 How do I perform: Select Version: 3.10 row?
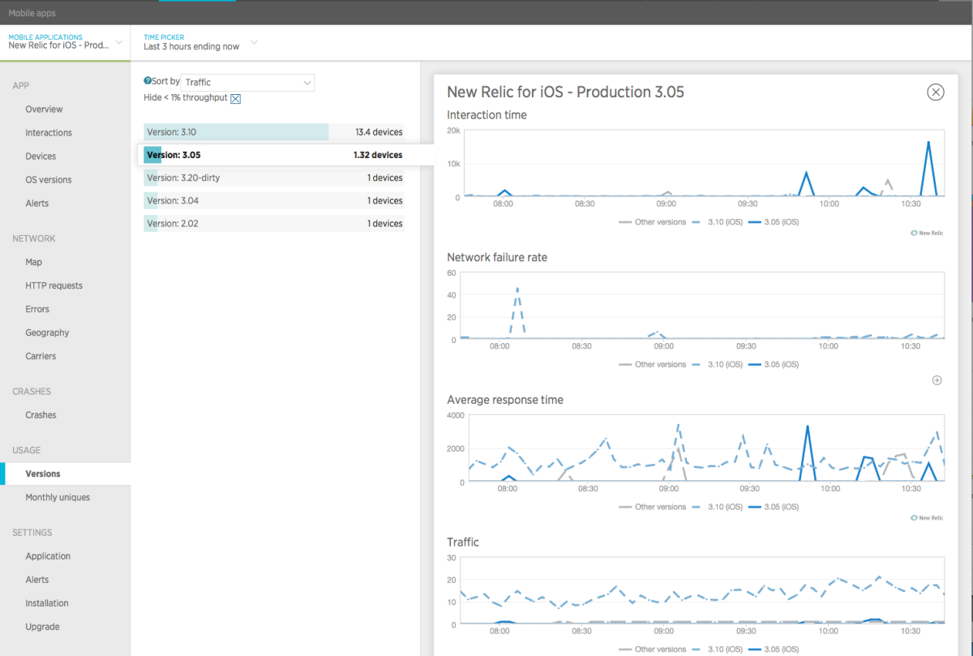pyautogui.click(x=274, y=132)
